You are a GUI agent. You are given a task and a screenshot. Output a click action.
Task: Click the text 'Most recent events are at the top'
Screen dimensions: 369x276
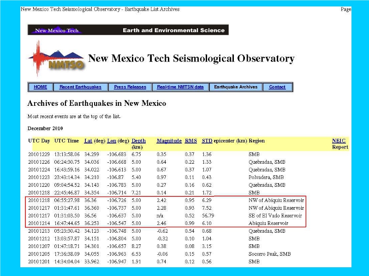coord(74,116)
